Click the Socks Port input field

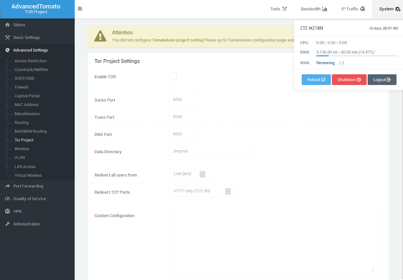click(x=184, y=99)
